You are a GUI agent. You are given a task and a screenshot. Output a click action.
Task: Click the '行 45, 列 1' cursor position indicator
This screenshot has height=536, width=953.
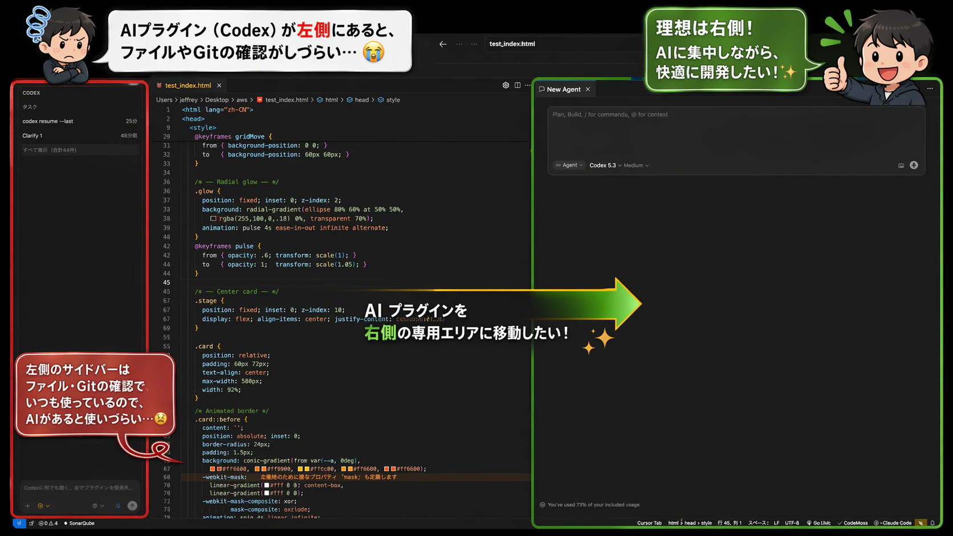[730, 523]
